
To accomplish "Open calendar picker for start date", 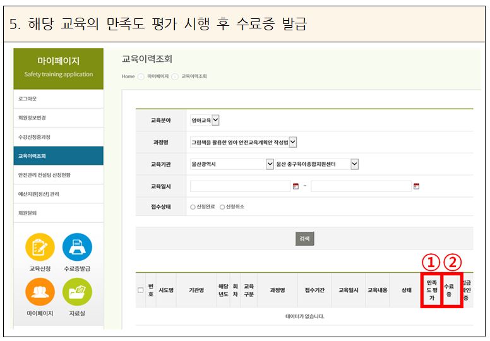I will [x=296, y=186].
